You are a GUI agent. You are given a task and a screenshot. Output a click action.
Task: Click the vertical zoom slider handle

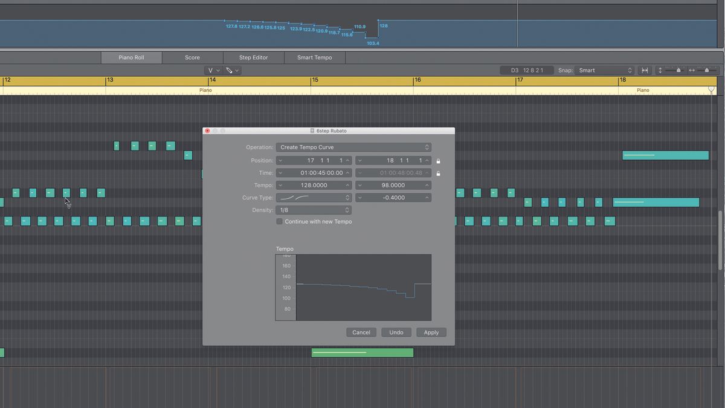(678, 70)
